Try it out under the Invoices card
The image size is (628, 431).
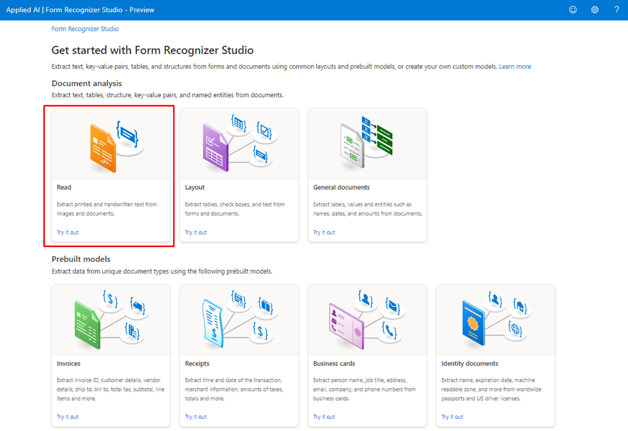coord(67,417)
